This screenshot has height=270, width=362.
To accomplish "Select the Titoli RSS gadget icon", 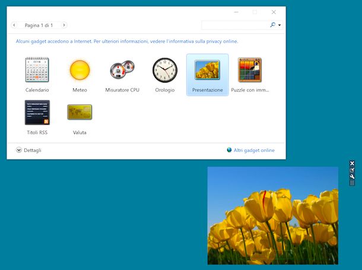I will (x=37, y=112).
